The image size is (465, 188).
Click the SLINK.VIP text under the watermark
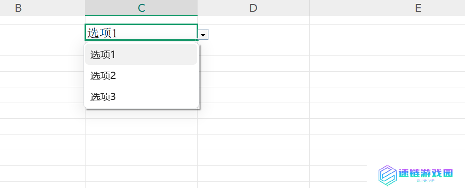pos(426,180)
